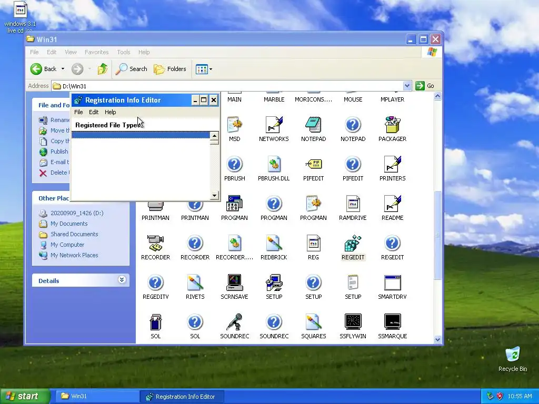The image size is (539, 404).
Task: Toggle the Folders pane button
Action: 170,69
